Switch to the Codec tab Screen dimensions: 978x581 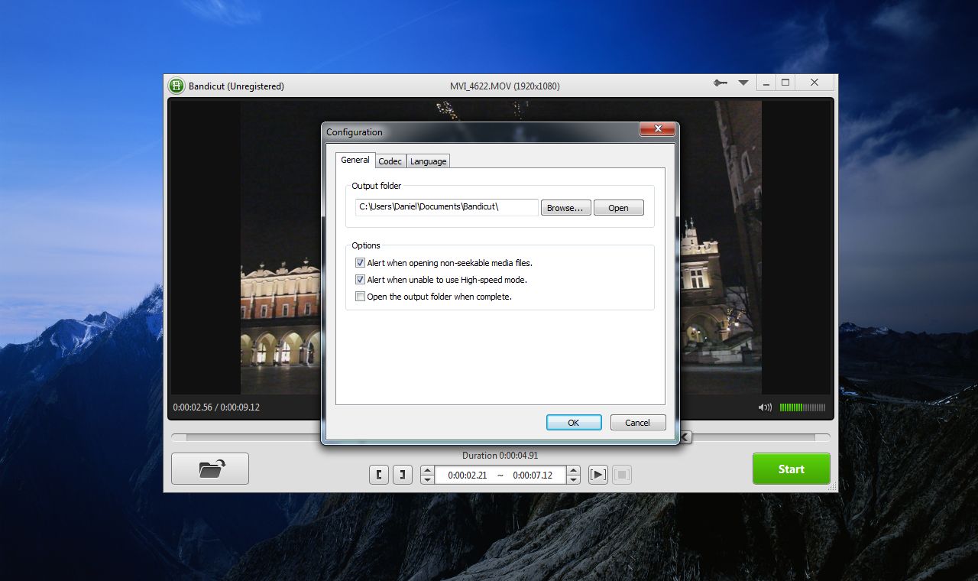[390, 161]
